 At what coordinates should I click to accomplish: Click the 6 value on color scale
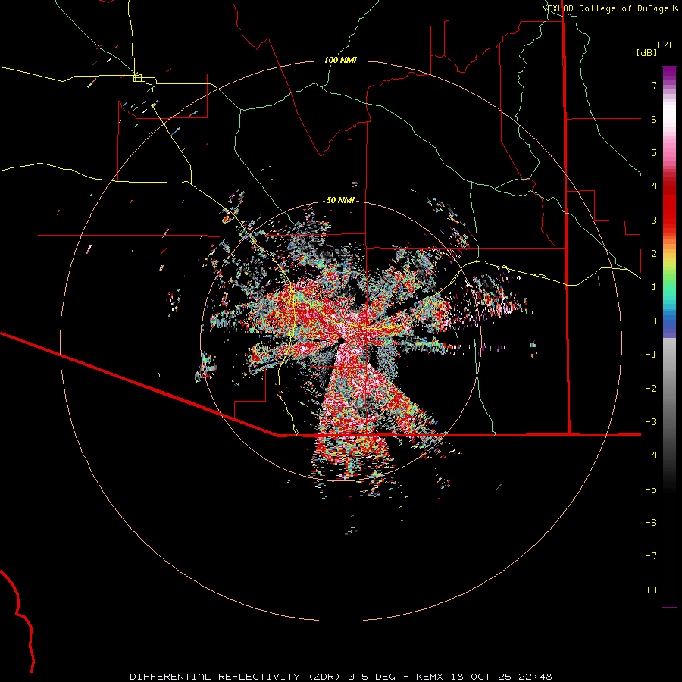[654, 119]
